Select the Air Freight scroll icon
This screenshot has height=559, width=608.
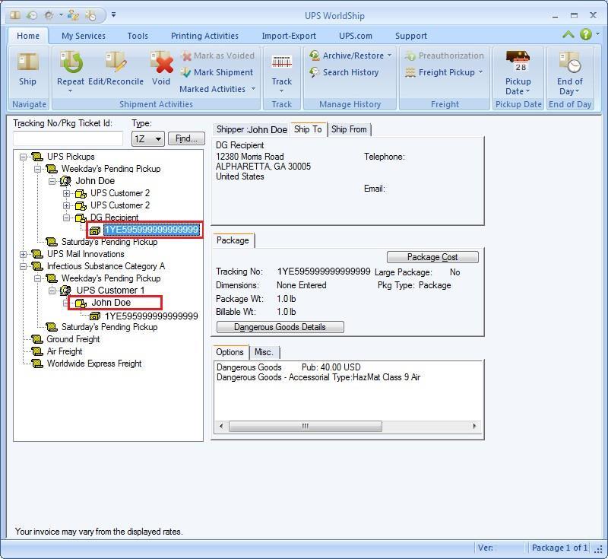tap(37, 351)
